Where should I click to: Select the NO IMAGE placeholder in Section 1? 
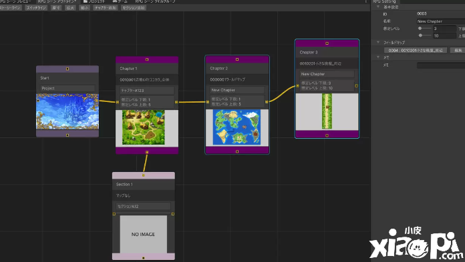(x=143, y=234)
